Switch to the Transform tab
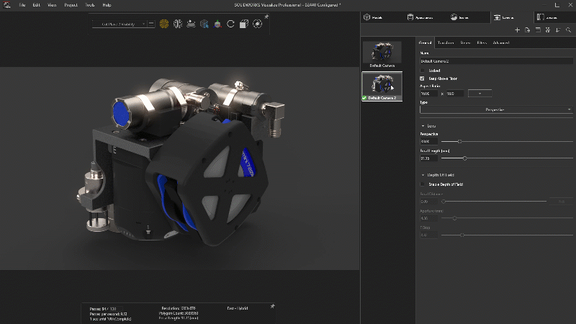 (445, 43)
